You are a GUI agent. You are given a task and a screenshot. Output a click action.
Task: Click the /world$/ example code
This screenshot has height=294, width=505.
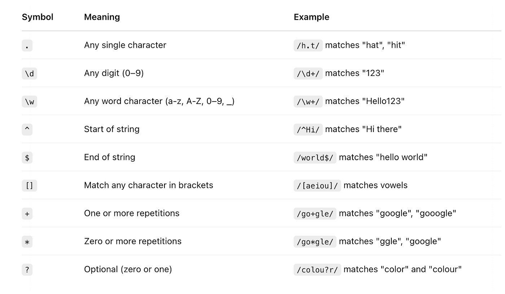click(315, 158)
